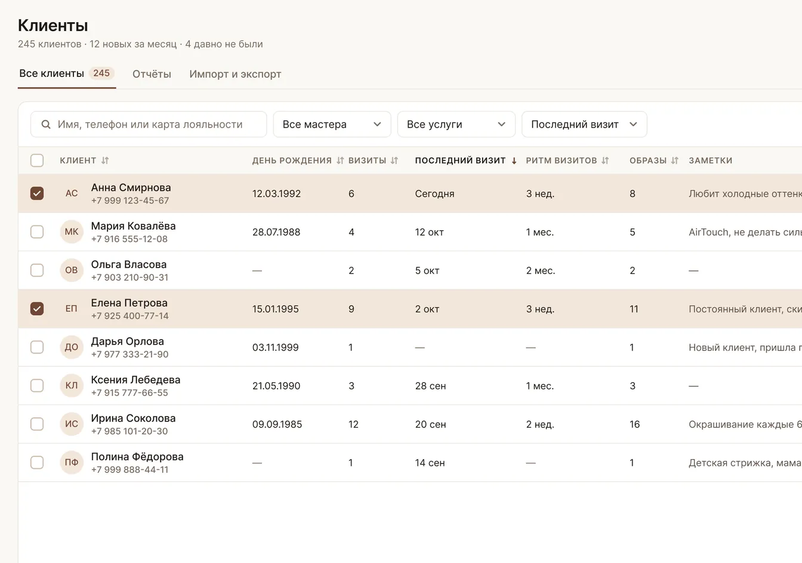Enable the Ирина Соколова row checkbox
This screenshot has width=802, height=563.
(37, 424)
